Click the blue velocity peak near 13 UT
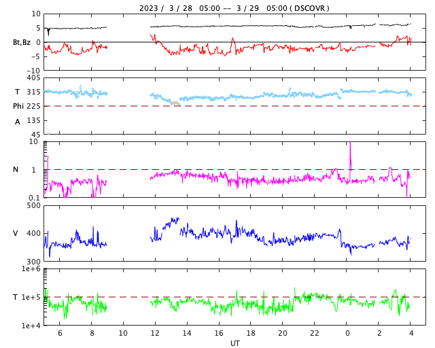Image resolution: width=435 pixels, height=348 pixels. coord(175,220)
